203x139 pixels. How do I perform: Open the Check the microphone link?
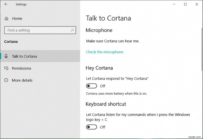(x=105, y=52)
